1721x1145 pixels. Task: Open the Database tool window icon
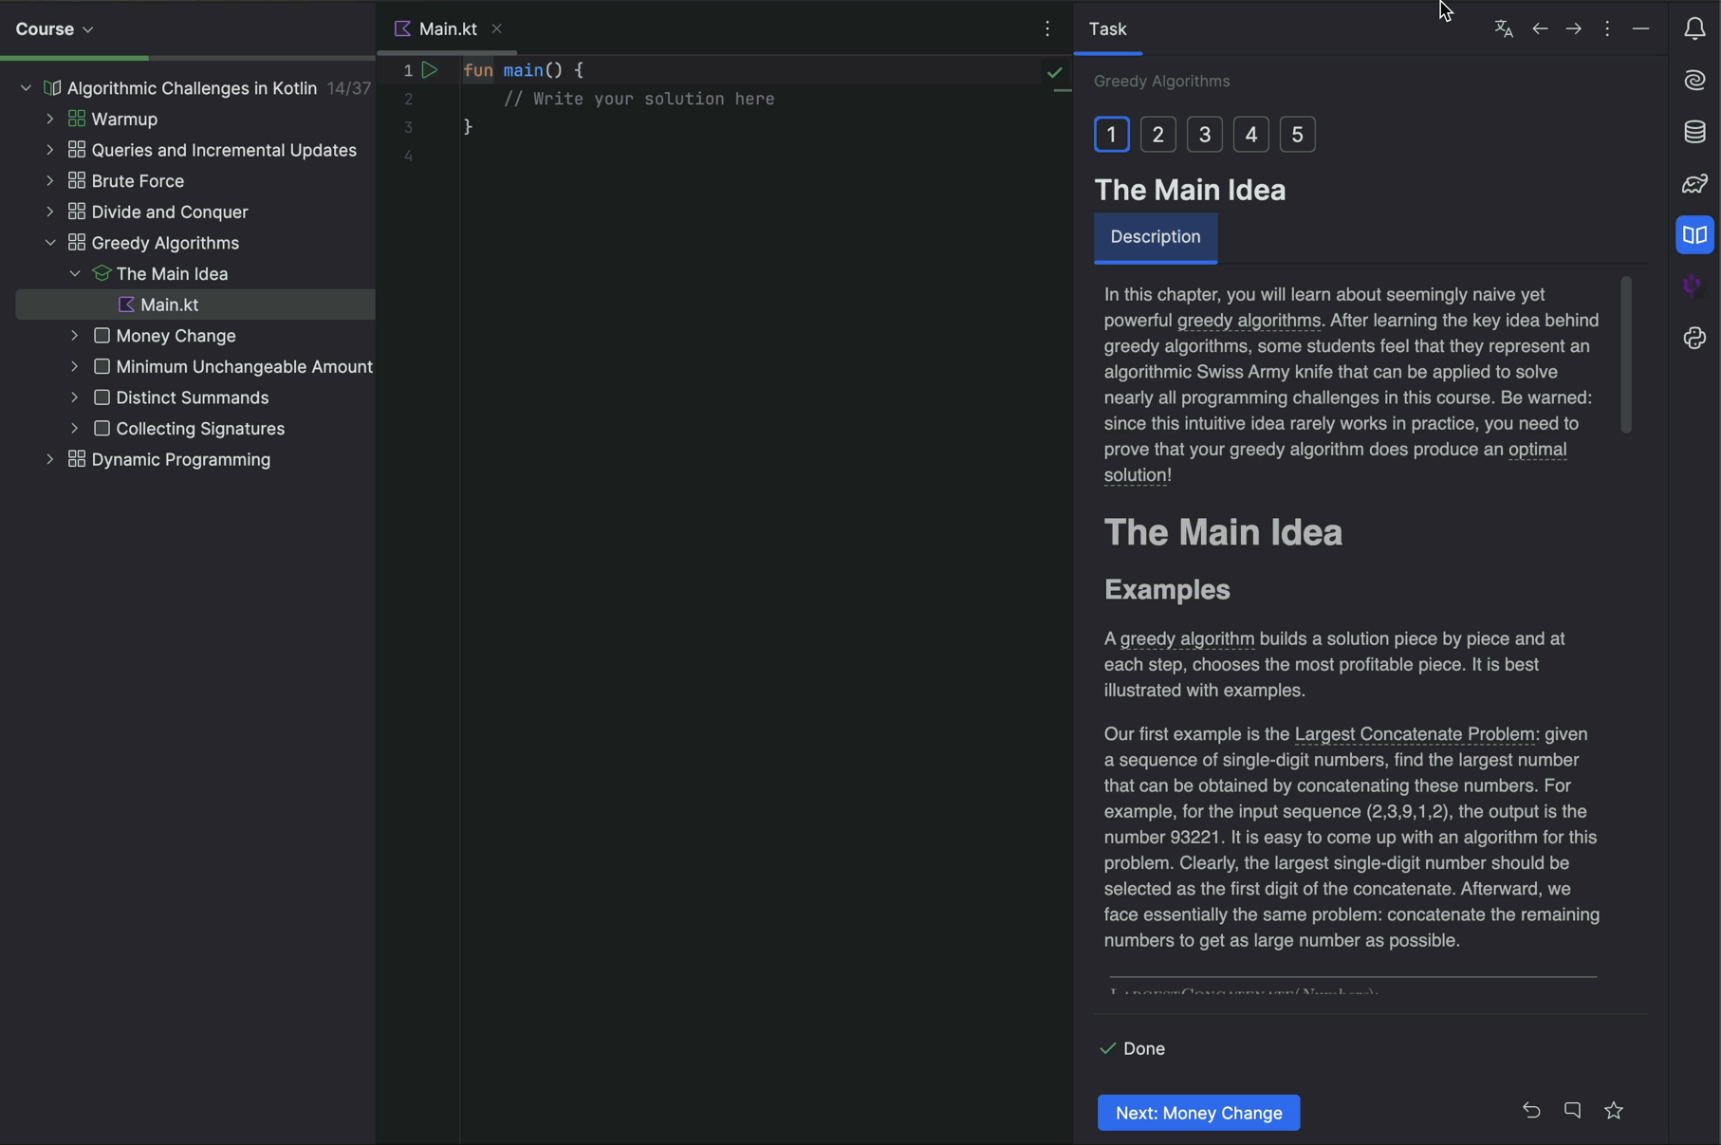click(1694, 132)
